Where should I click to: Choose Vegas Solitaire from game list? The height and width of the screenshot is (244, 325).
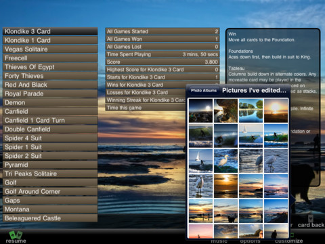pyautogui.click(x=50, y=49)
